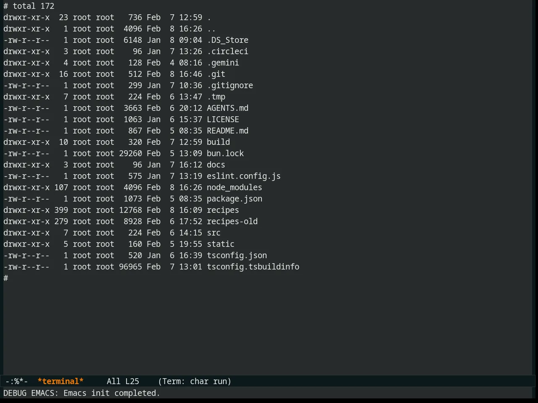Viewport: 538px width, 403px height.
Task: Click the time 17:52 on recipes-old row
Action: click(x=190, y=222)
